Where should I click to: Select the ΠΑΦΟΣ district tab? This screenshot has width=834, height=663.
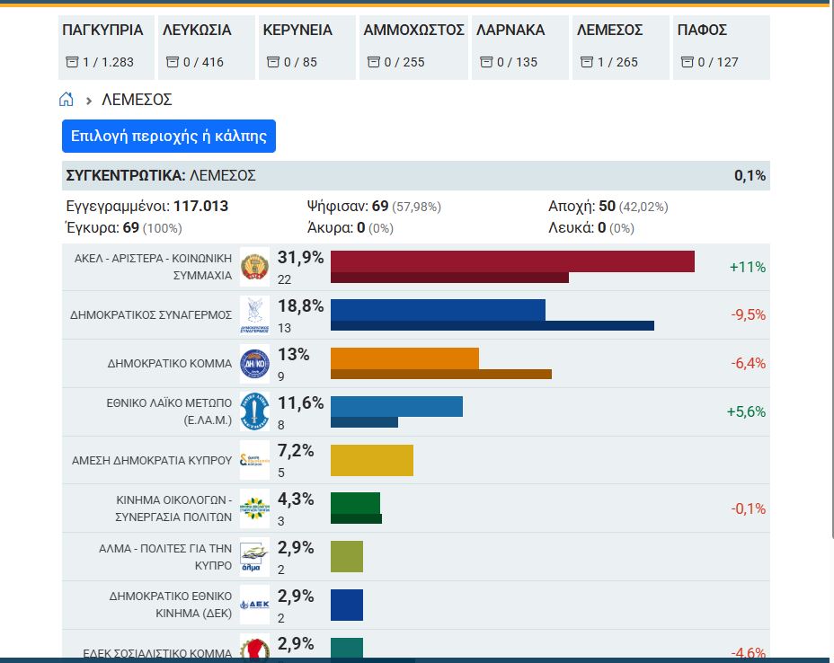(722, 48)
